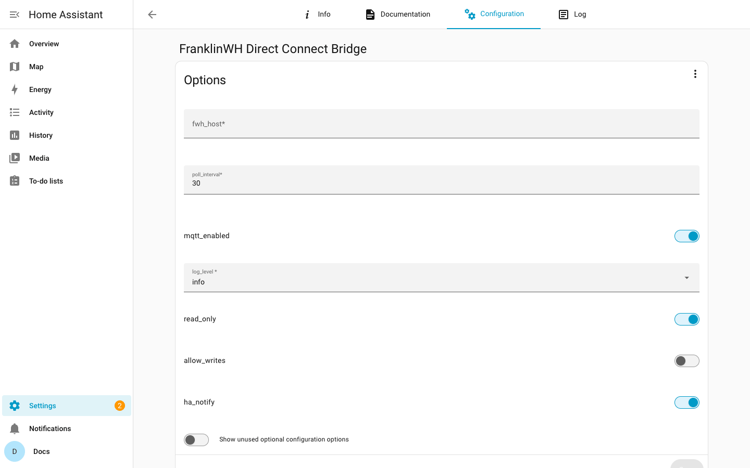Collapse the sidebar with the menu icon

15,15
